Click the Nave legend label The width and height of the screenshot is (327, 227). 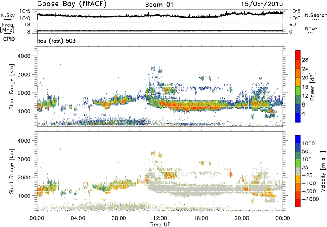click(311, 28)
